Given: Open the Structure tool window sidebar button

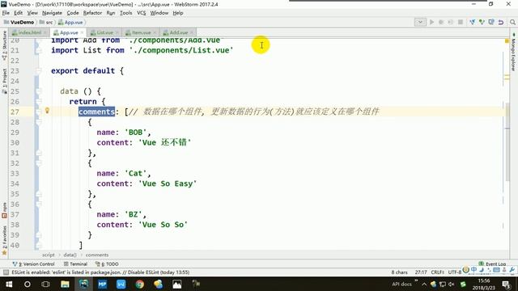Looking at the screenshot, I should (x=4, y=45).
